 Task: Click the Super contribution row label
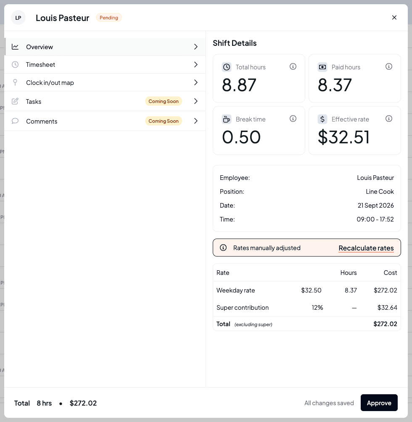[x=243, y=308]
